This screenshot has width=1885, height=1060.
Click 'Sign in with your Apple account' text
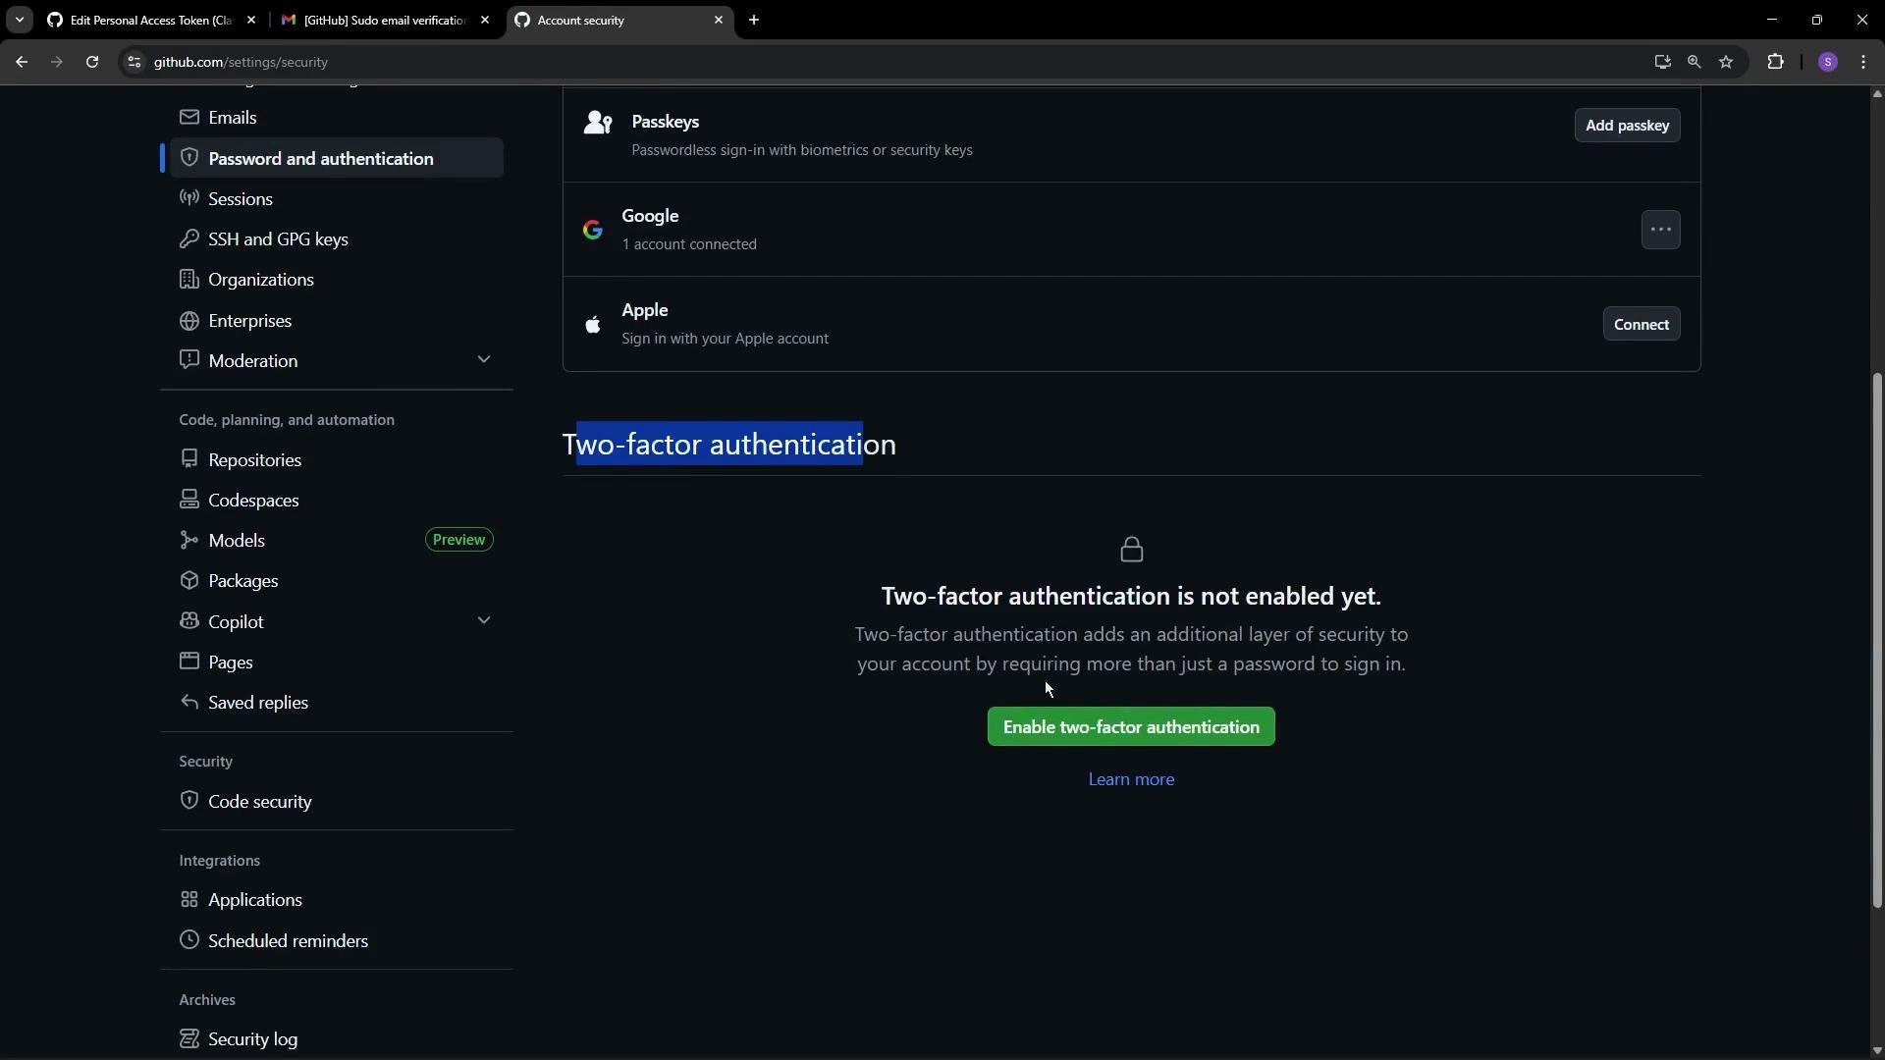[x=725, y=339]
